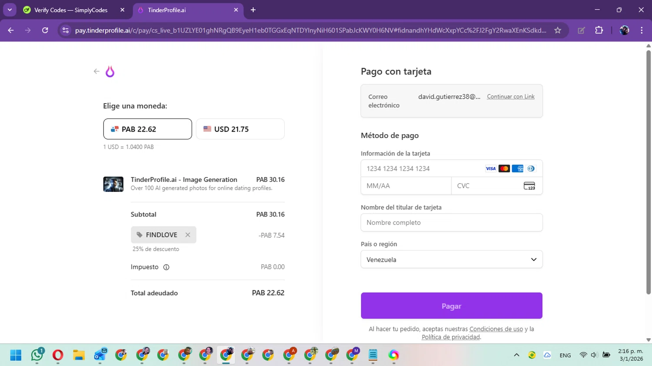Click the CVC card hint icon

point(529,186)
